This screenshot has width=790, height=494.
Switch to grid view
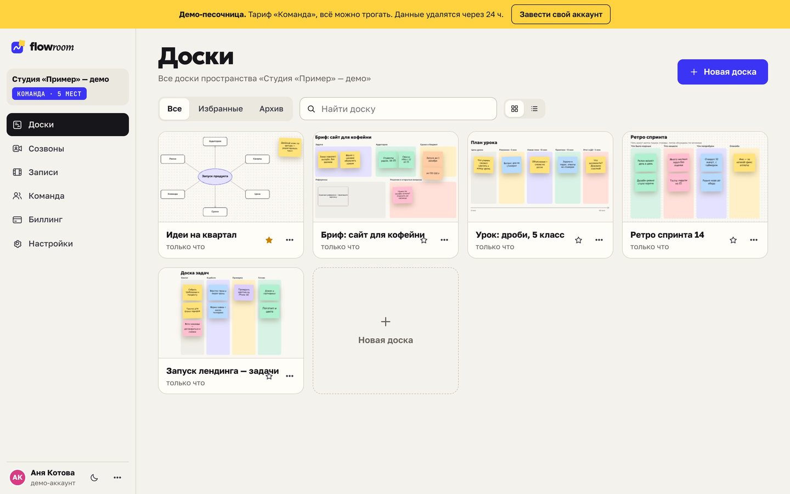(515, 109)
